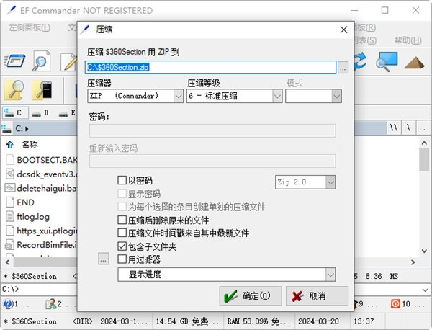Image resolution: width=432 pixels, height=330 pixels.
Task: Select drive C button in drive bar
Action: pyautogui.click(x=15, y=112)
